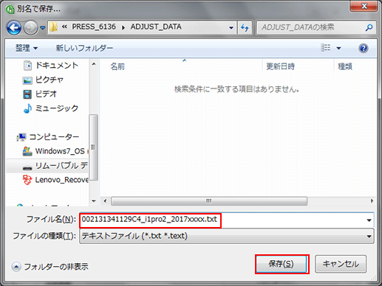Viewport: 382px width, 286px height.
Task: Collapse folders with フォルダーの非表示
Action: [x=50, y=267]
